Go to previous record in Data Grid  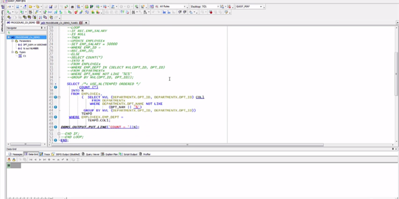[x=35, y=159]
